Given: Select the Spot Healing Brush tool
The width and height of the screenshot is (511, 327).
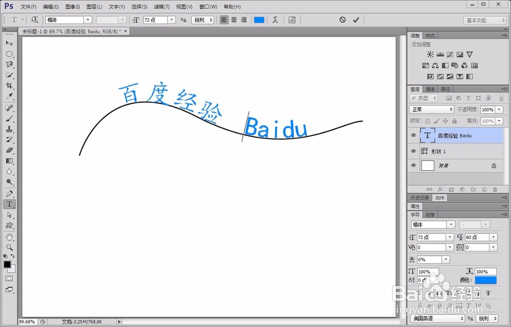Looking at the screenshot, I should (9, 108).
